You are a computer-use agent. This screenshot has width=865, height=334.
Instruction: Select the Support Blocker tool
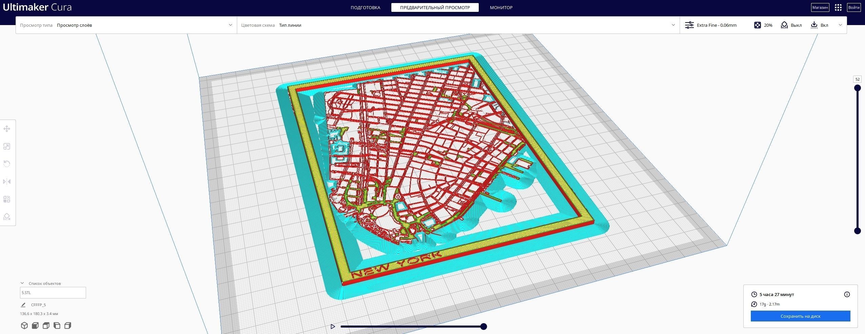coord(7,217)
